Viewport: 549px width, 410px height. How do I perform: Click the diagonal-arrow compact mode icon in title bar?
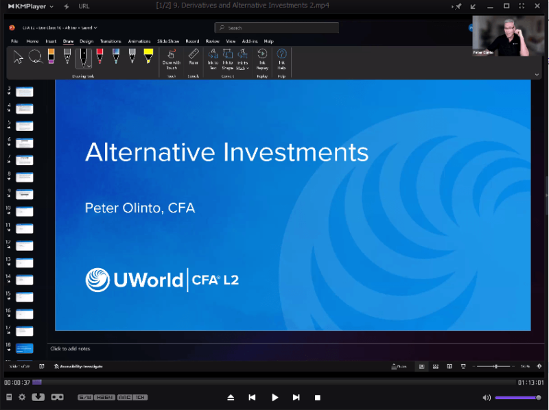(473, 6)
